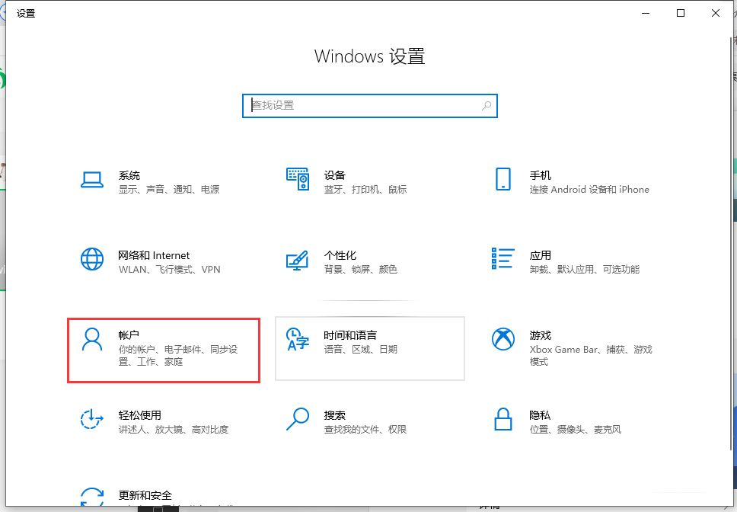
Task: Click the 背景、锁屏、颜色 description
Action: tap(361, 270)
